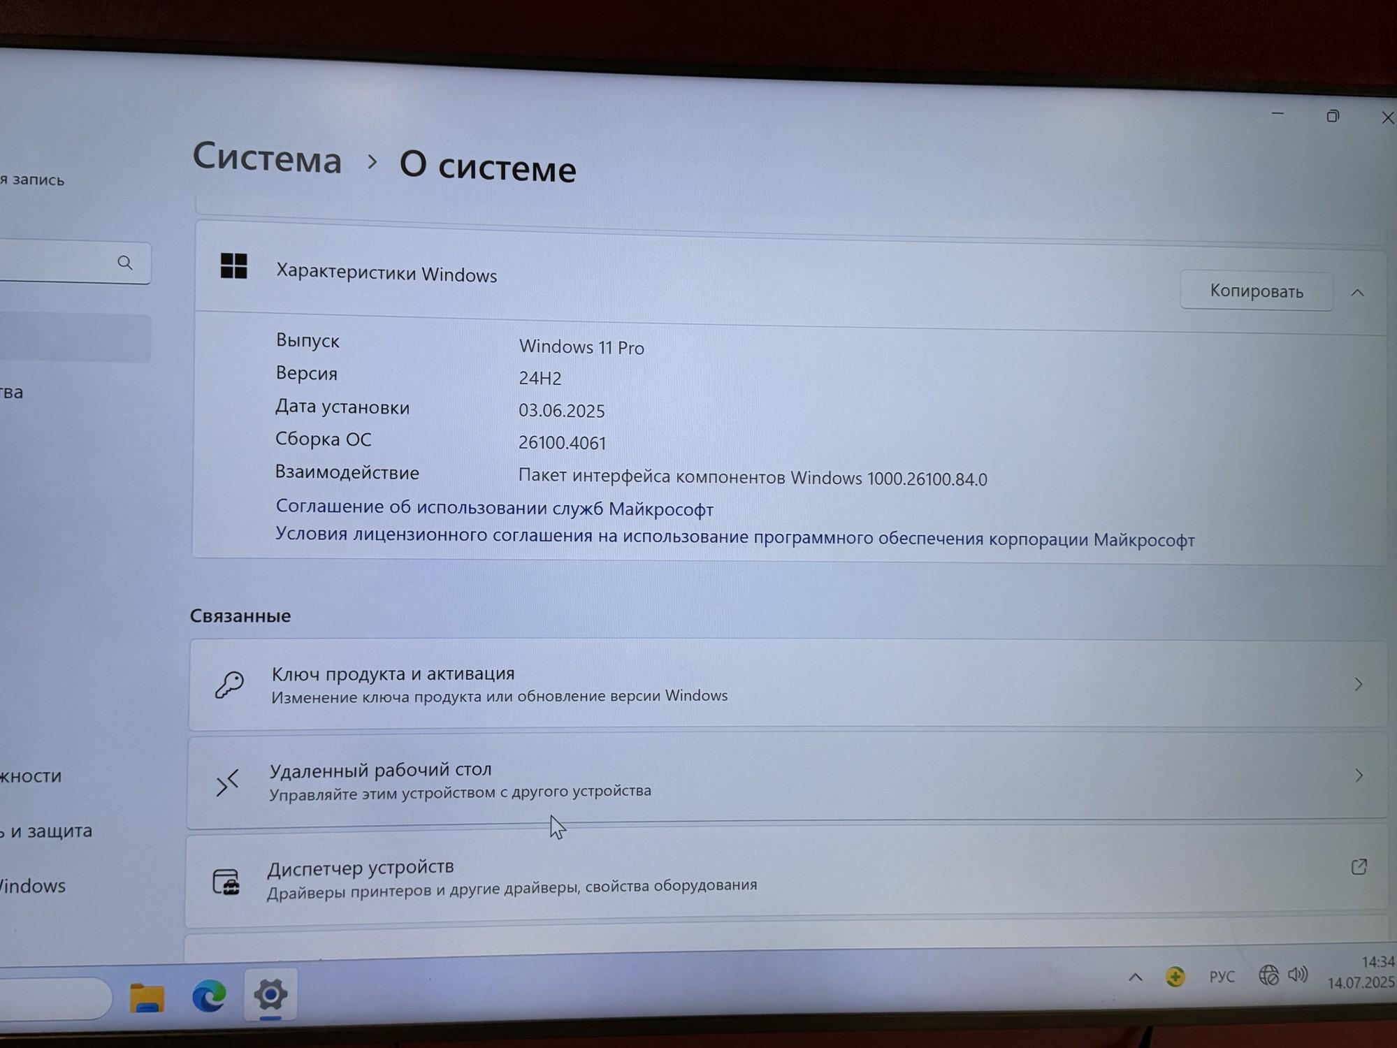Select Пакет интерфейса компонентов Windows value
The width and height of the screenshot is (1397, 1048).
(753, 478)
